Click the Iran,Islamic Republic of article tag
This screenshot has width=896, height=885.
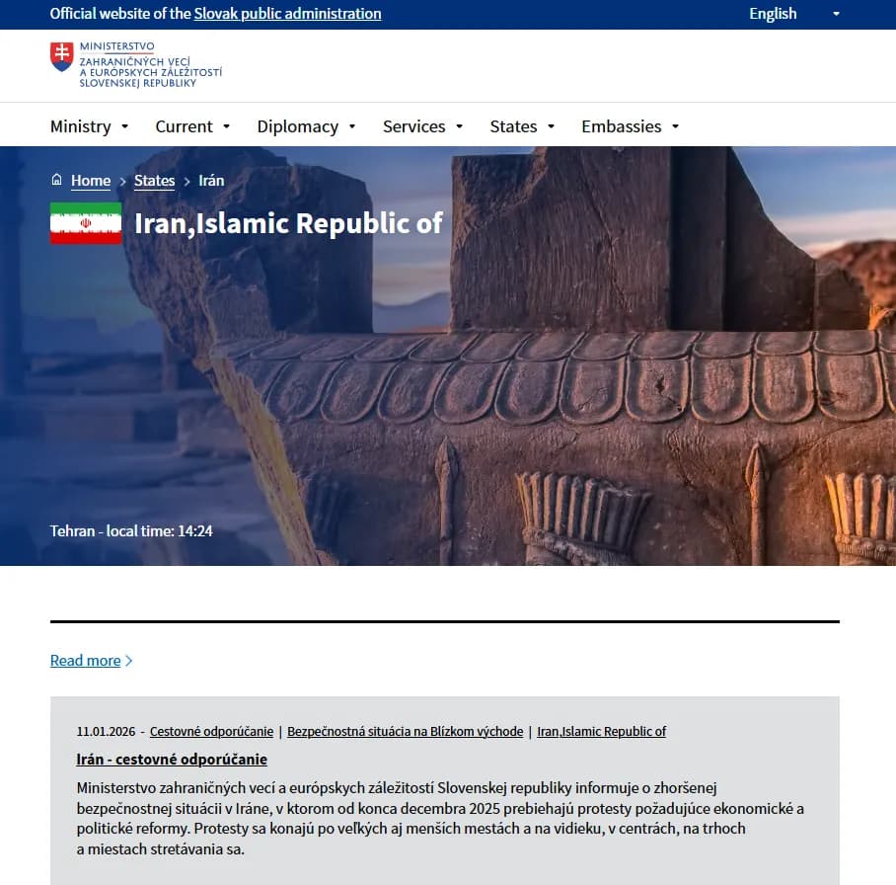pos(601,732)
